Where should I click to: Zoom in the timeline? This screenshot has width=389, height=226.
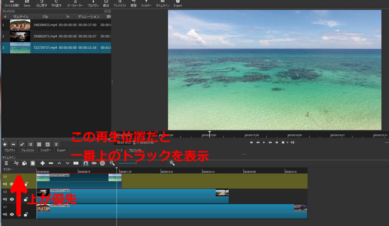point(172,163)
